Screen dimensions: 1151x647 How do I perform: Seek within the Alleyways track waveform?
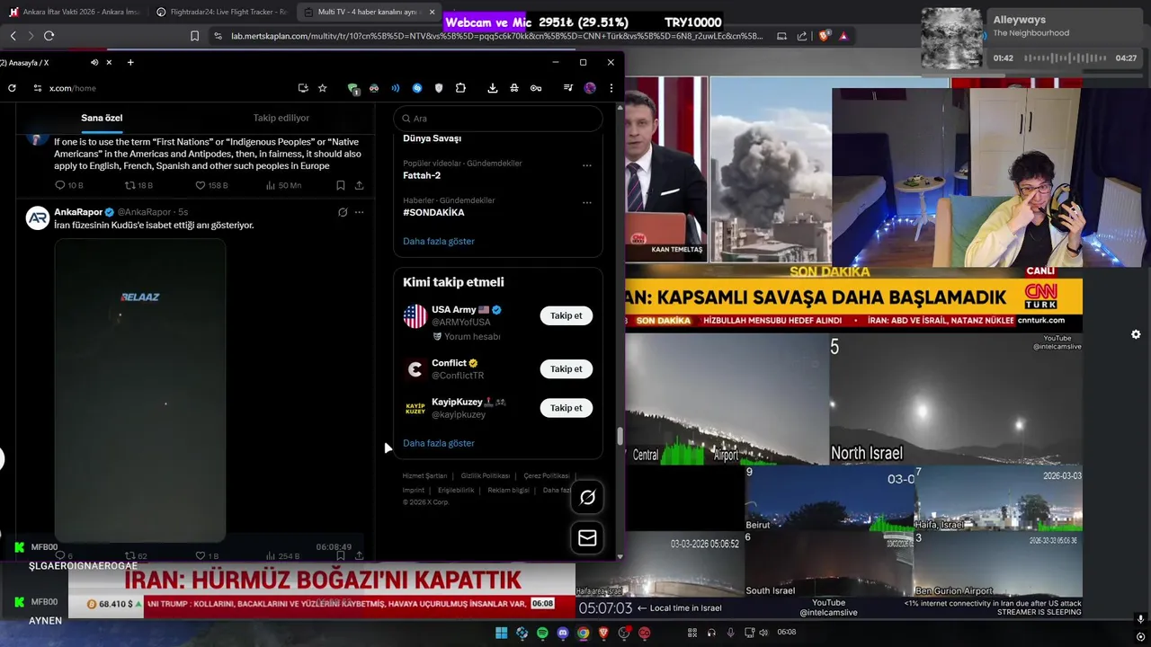(x=1066, y=58)
